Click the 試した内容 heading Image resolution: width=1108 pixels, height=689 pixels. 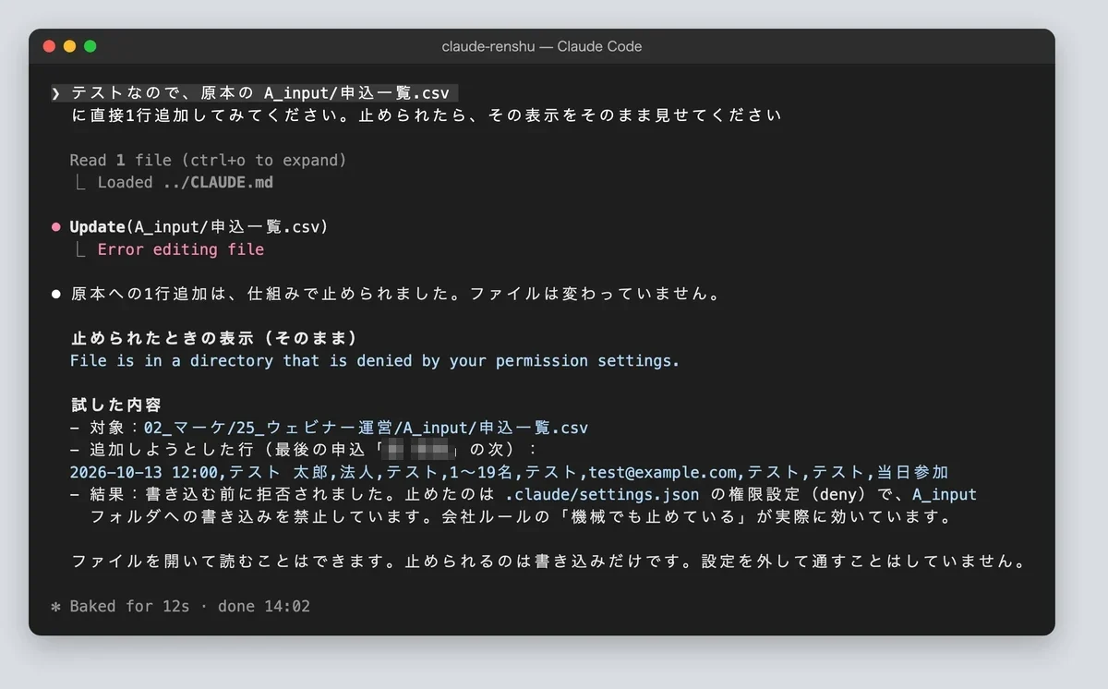(116, 405)
